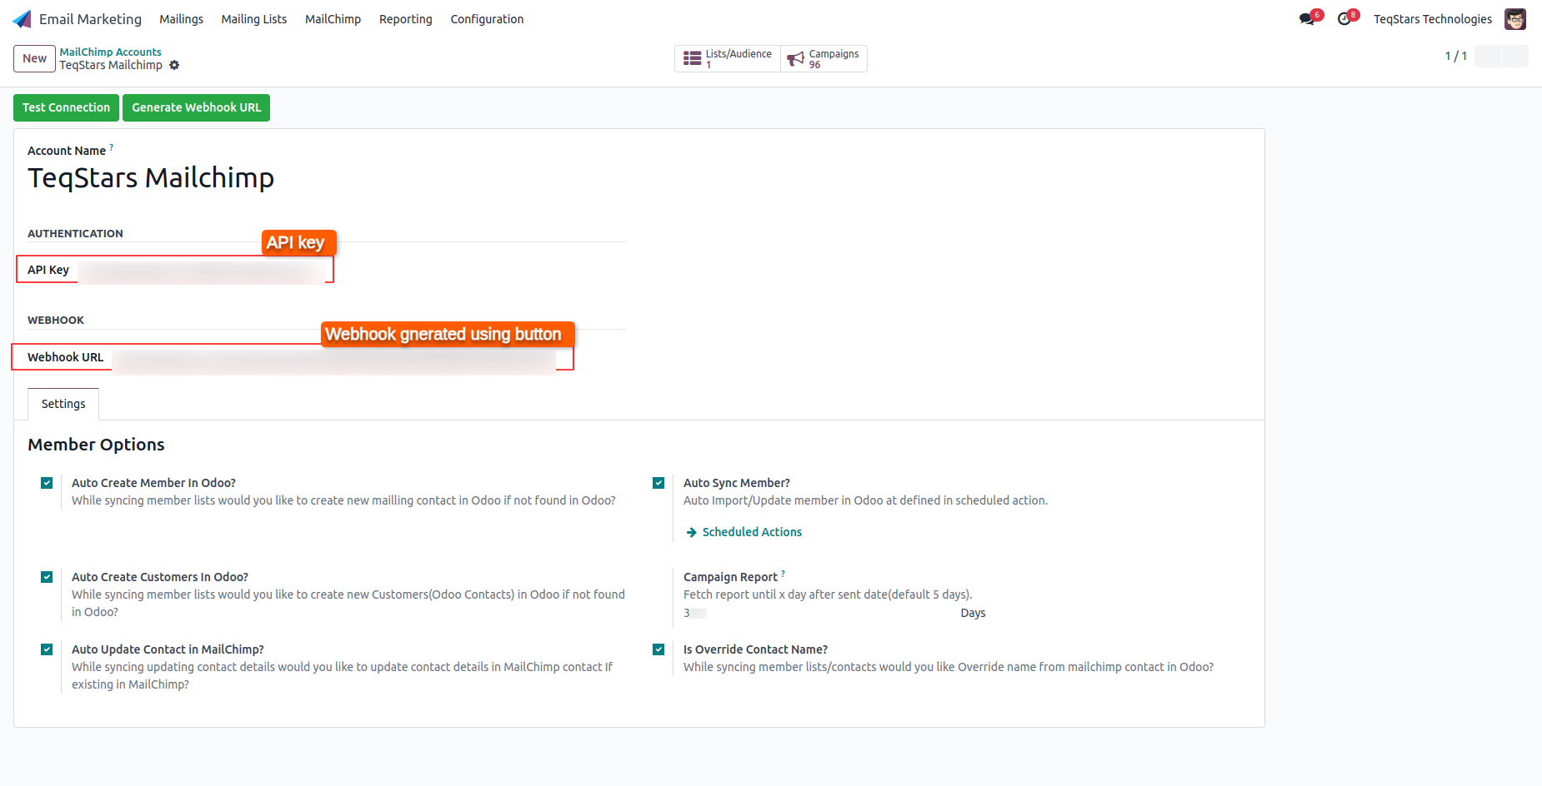Click the Lists/Audience list icon
Viewport: 1542px width, 786px height.
pos(692,58)
